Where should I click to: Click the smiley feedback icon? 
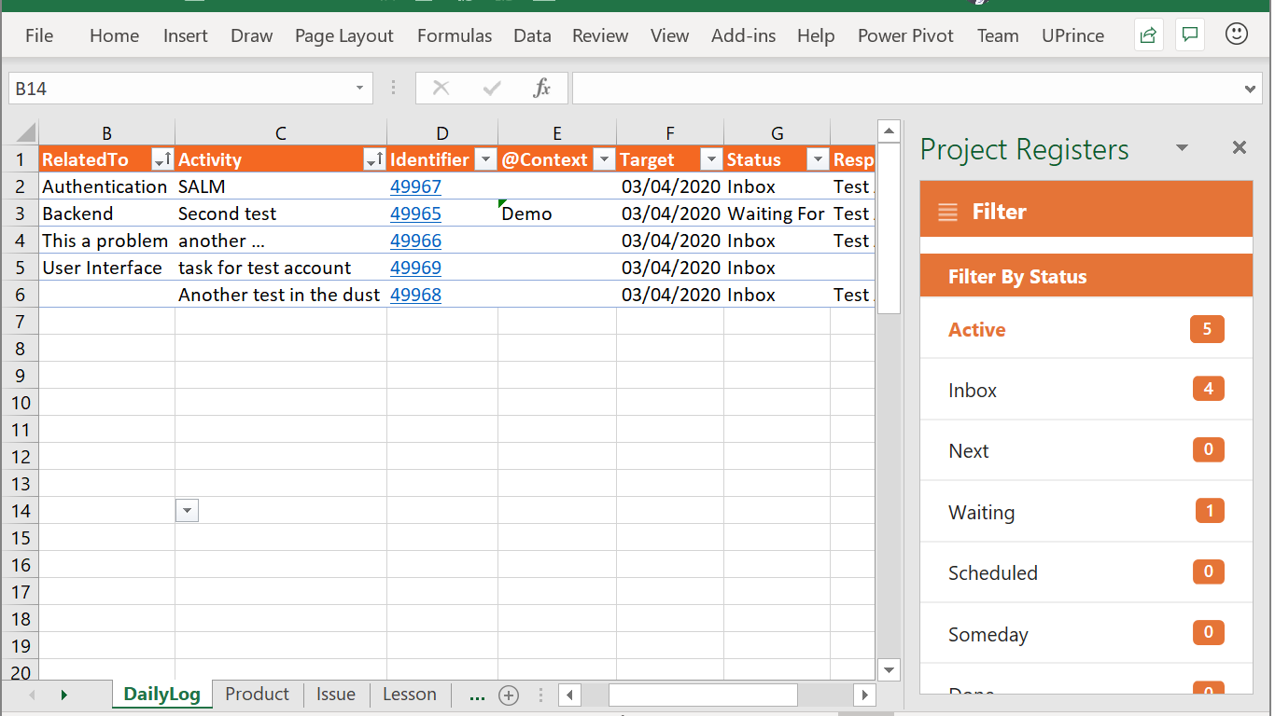(x=1237, y=34)
